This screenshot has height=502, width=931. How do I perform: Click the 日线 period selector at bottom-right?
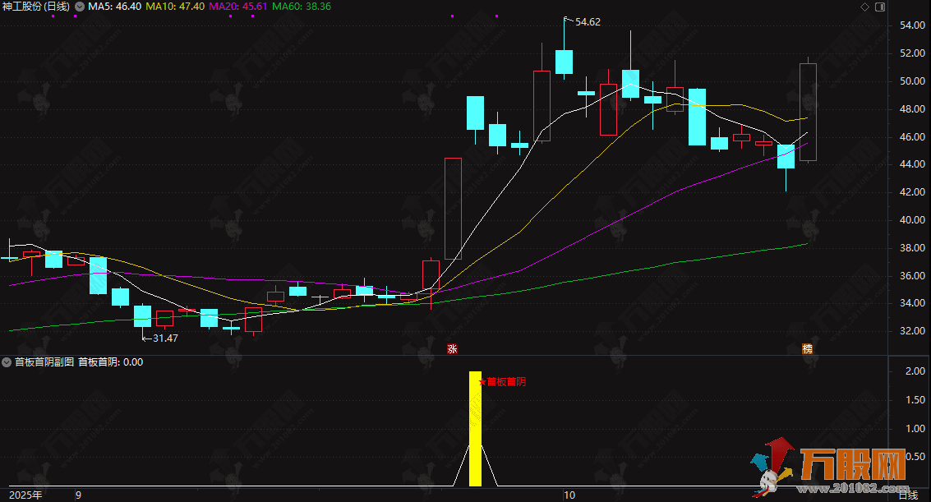(907, 495)
